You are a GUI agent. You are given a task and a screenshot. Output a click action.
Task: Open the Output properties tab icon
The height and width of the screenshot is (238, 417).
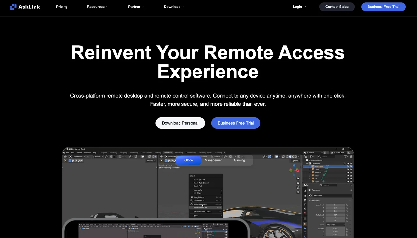pos(305,200)
